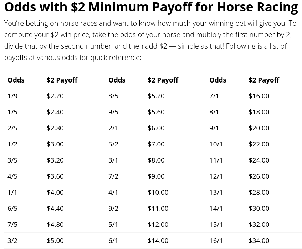Select the 3/2 odds cell
Image resolution: width=302 pixels, height=249 pixels.
point(12,241)
